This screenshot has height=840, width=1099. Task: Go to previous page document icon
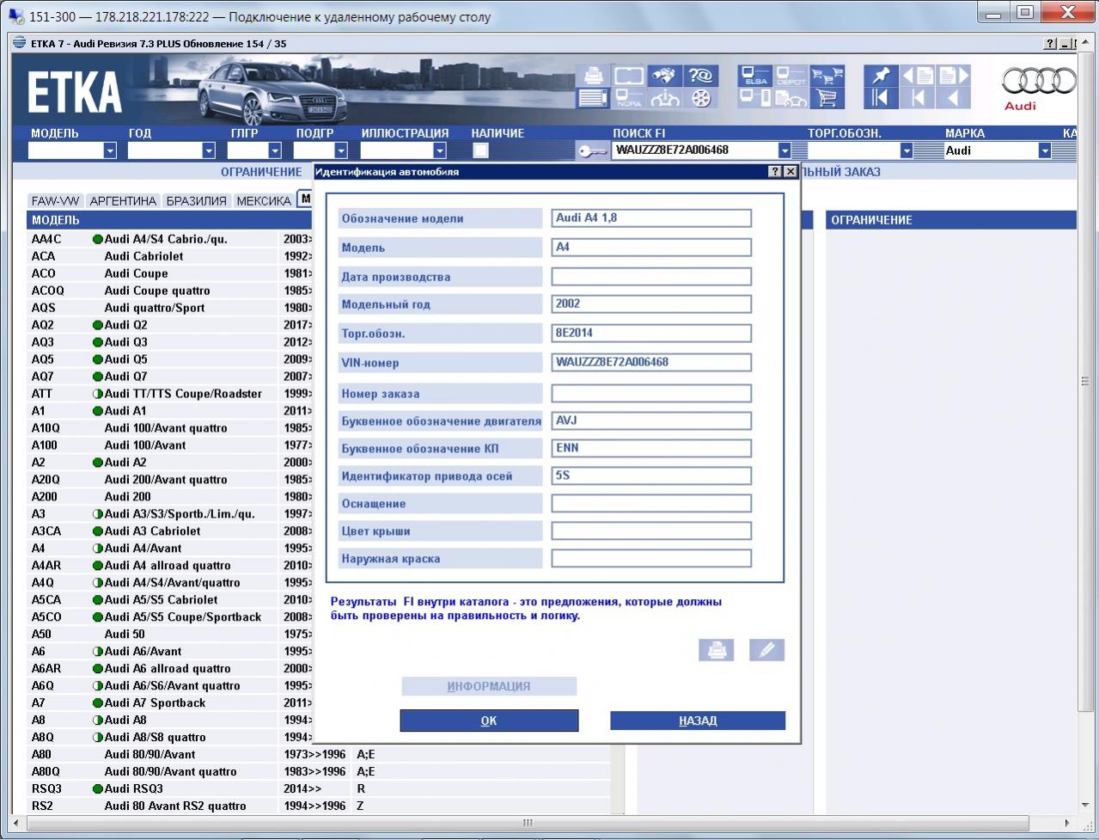point(917,76)
